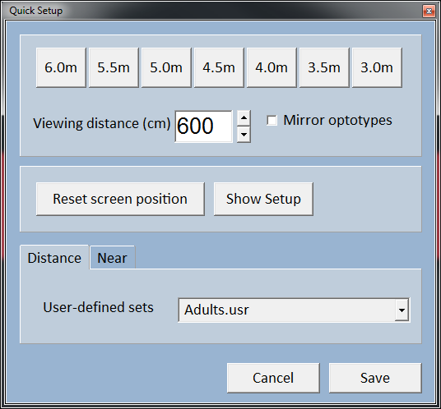This screenshot has height=409, width=441.
Task: Save the Quick Setup settings
Action: (375, 378)
